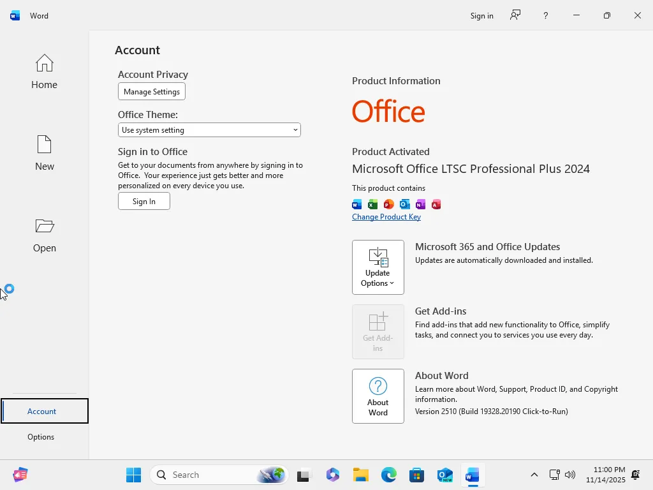Click the Microsoft 365 and Office Updates heading

click(x=487, y=247)
